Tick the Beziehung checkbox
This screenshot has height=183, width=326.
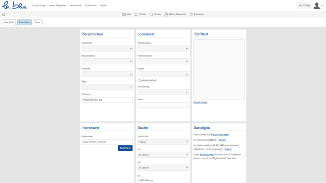pyautogui.click(x=139, y=180)
